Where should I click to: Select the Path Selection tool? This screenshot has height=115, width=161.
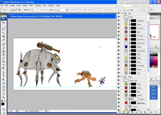click(3, 79)
